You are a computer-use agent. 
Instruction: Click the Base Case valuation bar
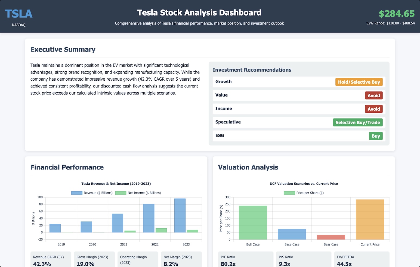292,234
